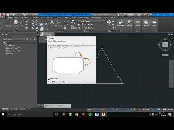Click the help keyword search field
Viewport: 174px width, 130px height.
[105, 15]
